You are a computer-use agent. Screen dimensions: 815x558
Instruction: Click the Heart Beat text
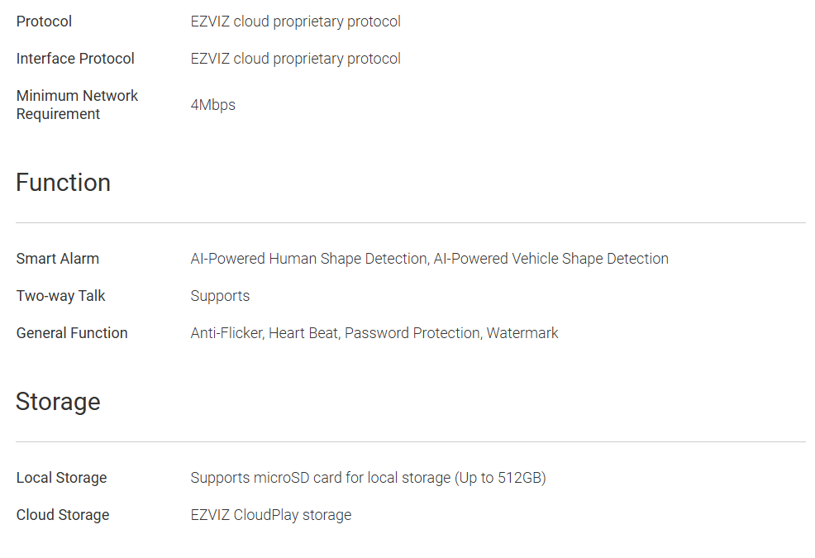[303, 333]
